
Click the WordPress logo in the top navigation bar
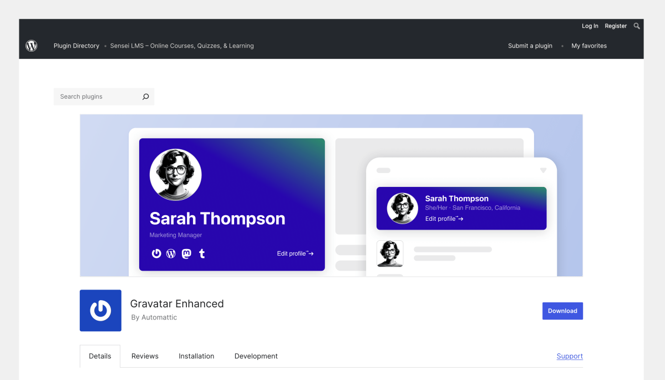point(31,45)
